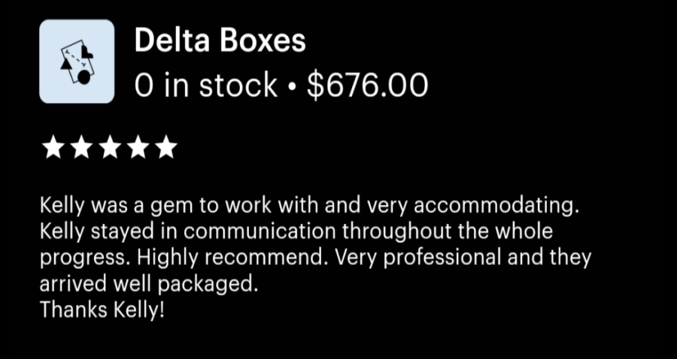Screen dimensions: 677x359
Task: Open the Delta Boxes product thumbnail
Action: [x=77, y=62]
